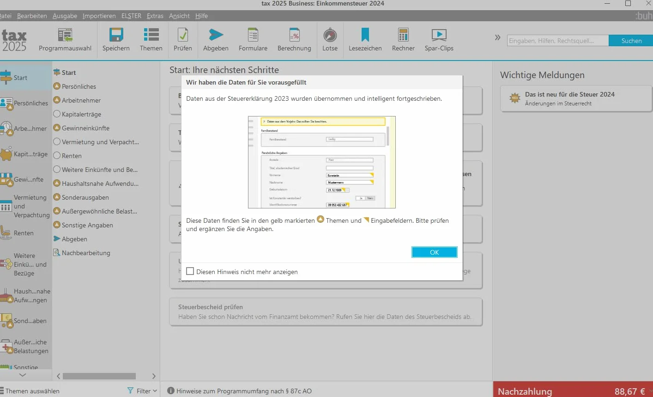Click the preview thumbnail in the dialog

[322, 162]
